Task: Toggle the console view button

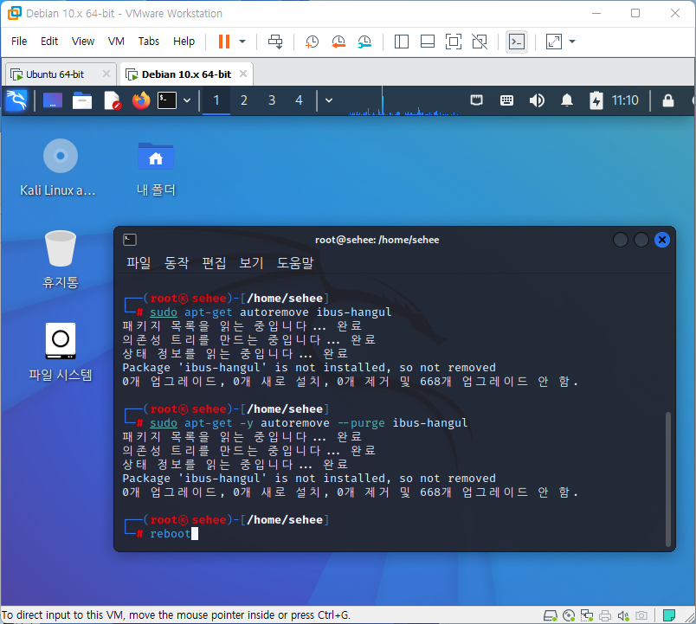Action: [x=517, y=42]
